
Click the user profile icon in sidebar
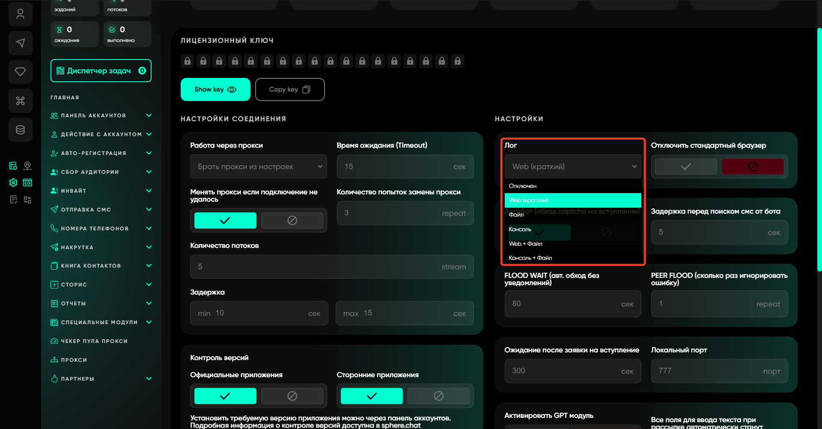pos(20,14)
